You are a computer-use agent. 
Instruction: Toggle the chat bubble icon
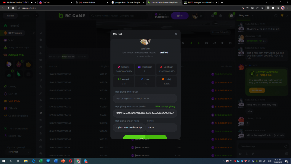point(231,16)
